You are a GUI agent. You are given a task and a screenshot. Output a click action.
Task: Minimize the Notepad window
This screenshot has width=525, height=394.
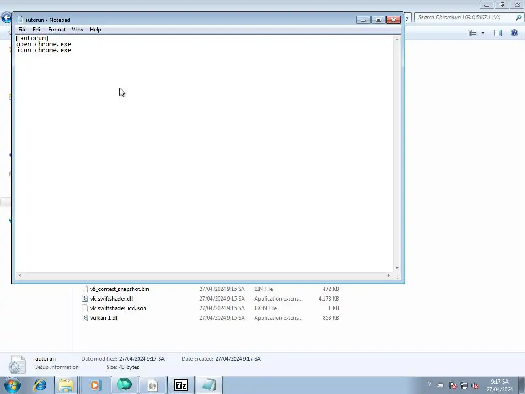coord(363,20)
